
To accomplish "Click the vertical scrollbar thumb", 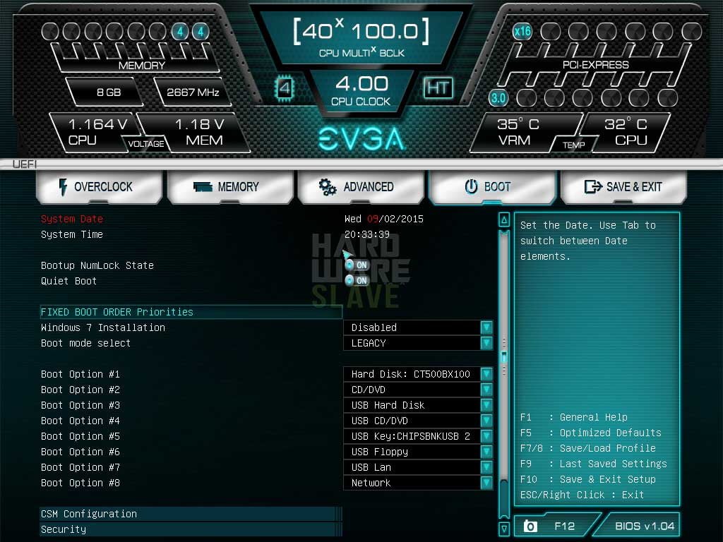I will pyautogui.click(x=504, y=357).
